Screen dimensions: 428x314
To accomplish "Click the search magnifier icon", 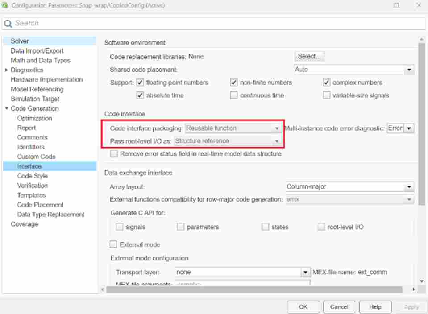I will [x=8, y=24].
